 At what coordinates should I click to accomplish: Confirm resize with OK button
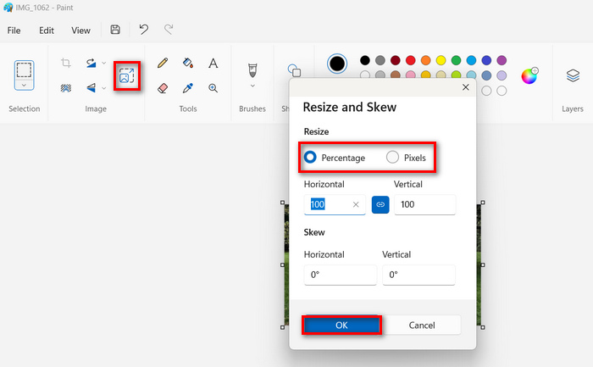(341, 325)
